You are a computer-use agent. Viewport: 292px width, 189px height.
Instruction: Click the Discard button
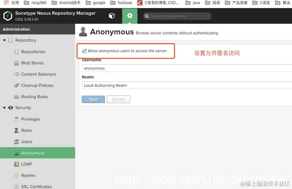[118, 99]
